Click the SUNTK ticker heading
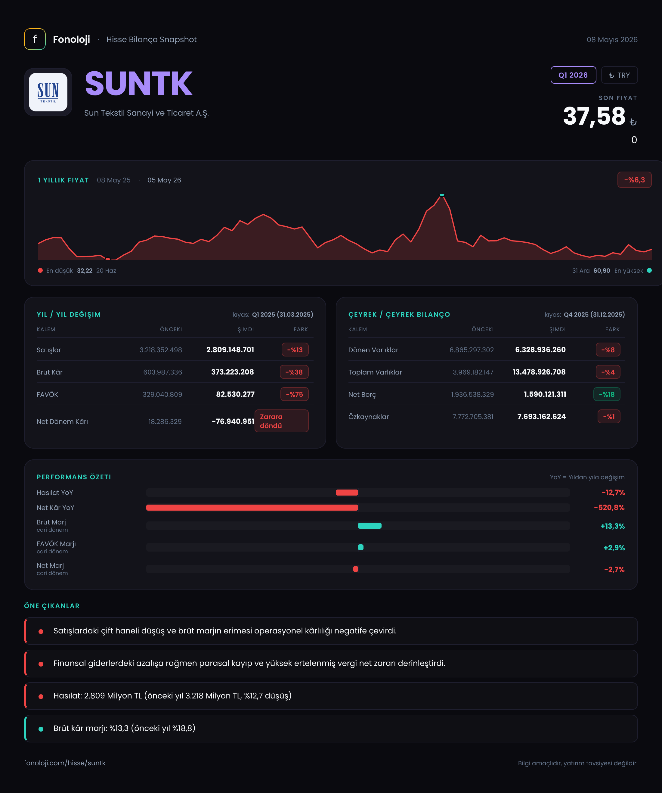Viewport: 662px width, 793px height. click(139, 83)
